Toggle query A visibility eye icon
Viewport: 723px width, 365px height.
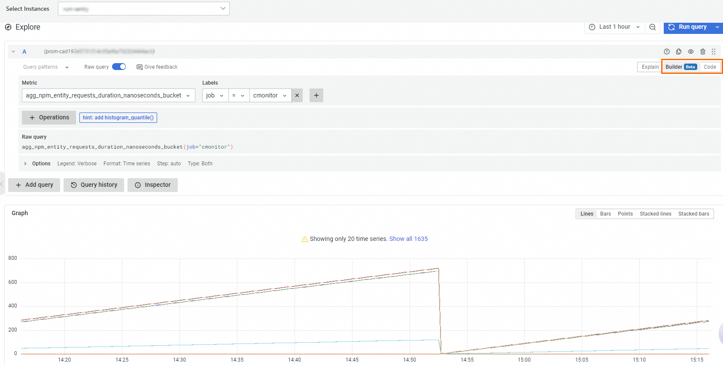(x=691, y=52)
